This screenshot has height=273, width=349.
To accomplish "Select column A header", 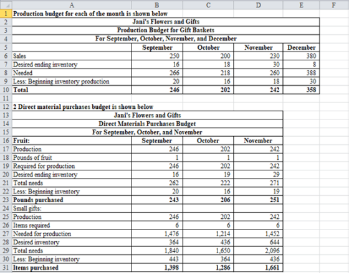I will [x=72, y=5].
